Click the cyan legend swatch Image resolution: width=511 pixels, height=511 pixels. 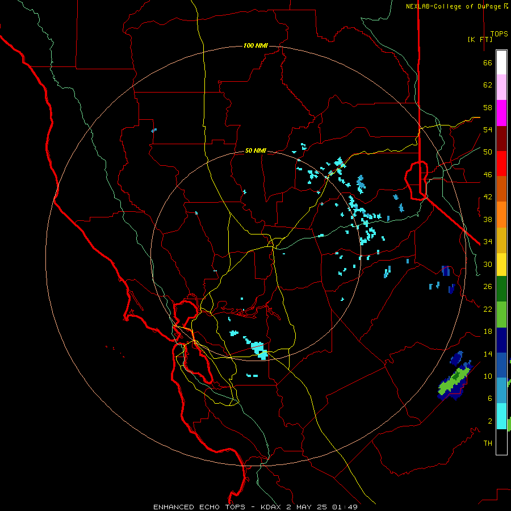tap(501, 416)
